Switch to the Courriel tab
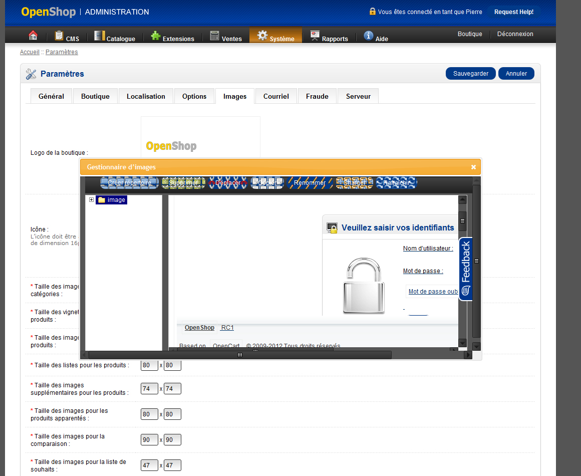The width and height of the screenshot is (581, 476). 276,96
